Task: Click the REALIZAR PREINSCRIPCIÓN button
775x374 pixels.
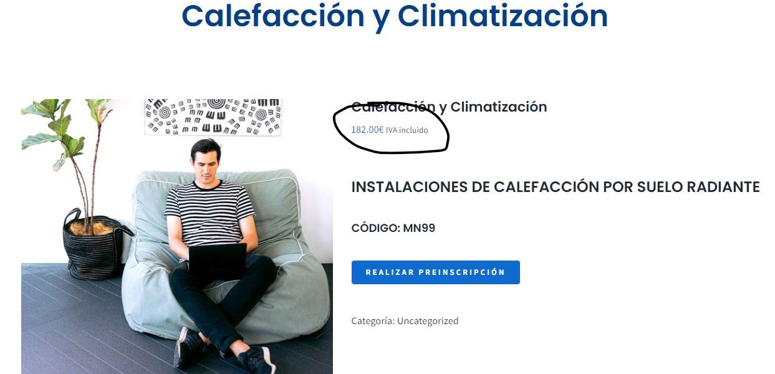Action: [x=435, y=272]
